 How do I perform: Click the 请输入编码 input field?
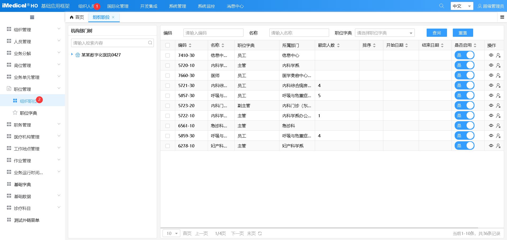pyautogui.click(x=213, y=33)
